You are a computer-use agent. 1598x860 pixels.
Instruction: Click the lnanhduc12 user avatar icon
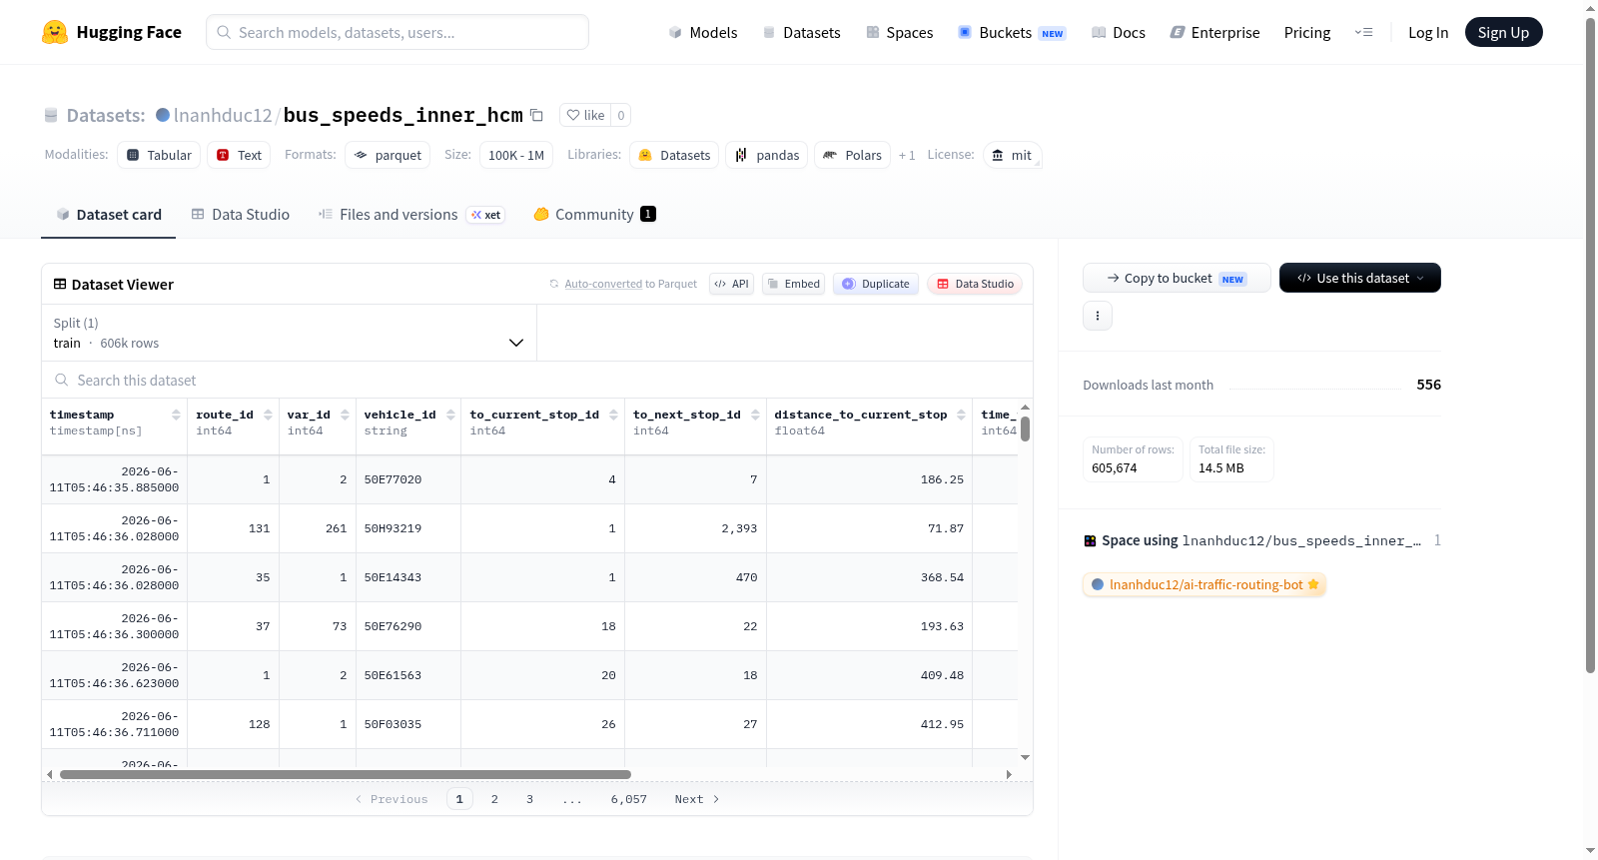(163, 115)
